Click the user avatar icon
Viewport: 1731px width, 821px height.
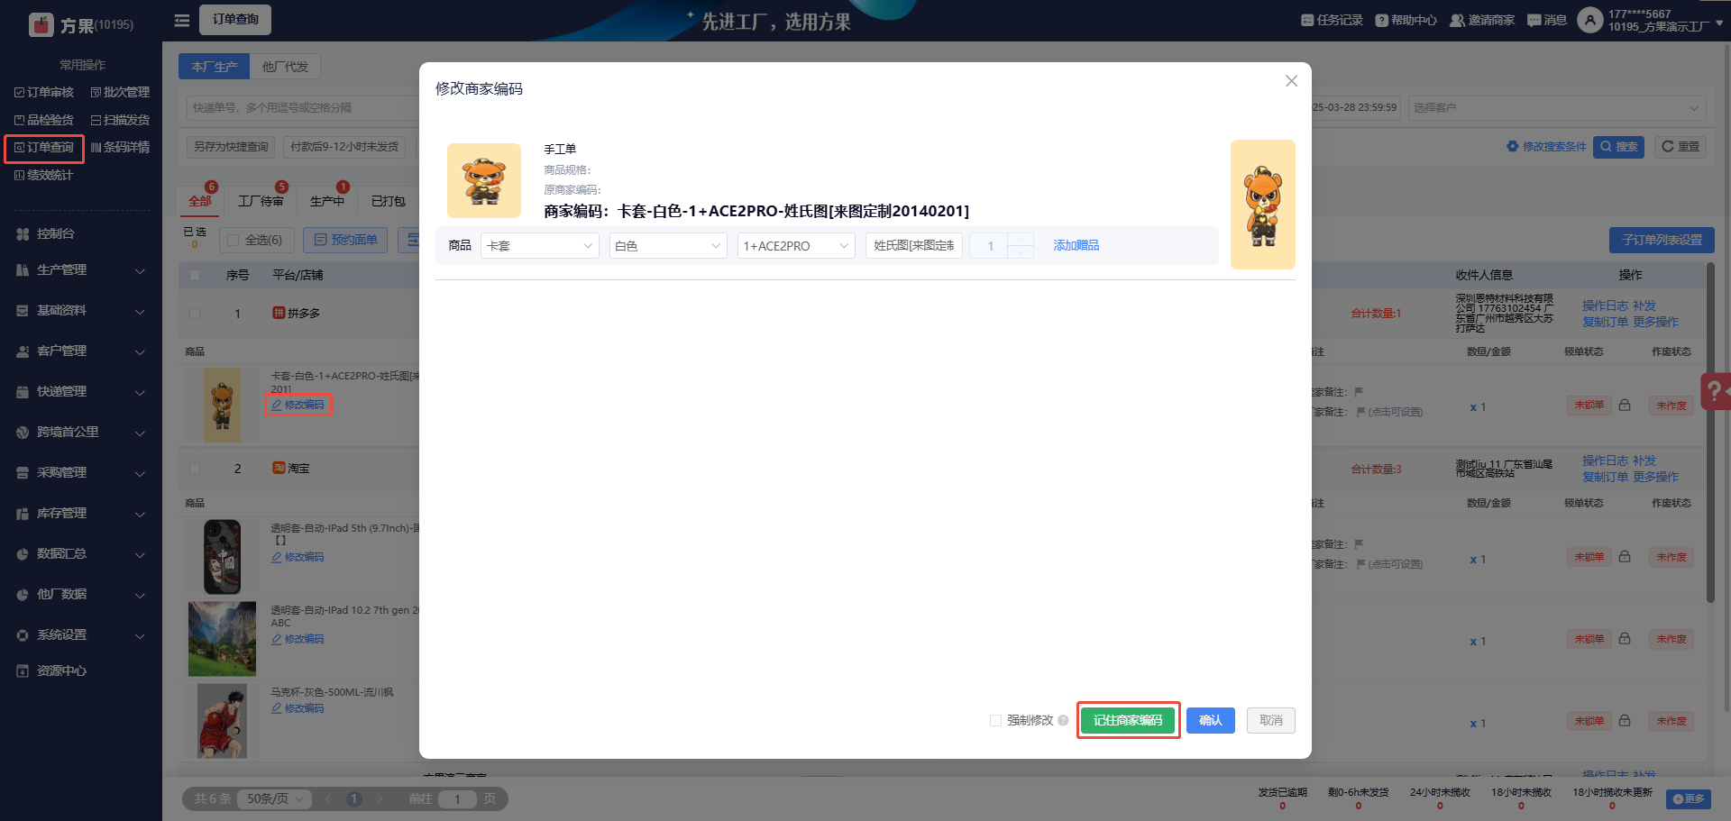coord(1589,20)
